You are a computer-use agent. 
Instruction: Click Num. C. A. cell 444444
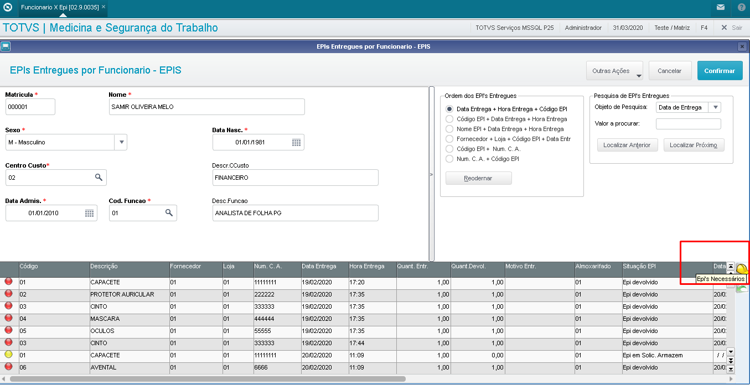click(x=277, y=319)
